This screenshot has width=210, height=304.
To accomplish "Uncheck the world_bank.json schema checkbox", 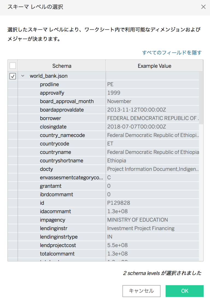I will (x=12, y=76).
